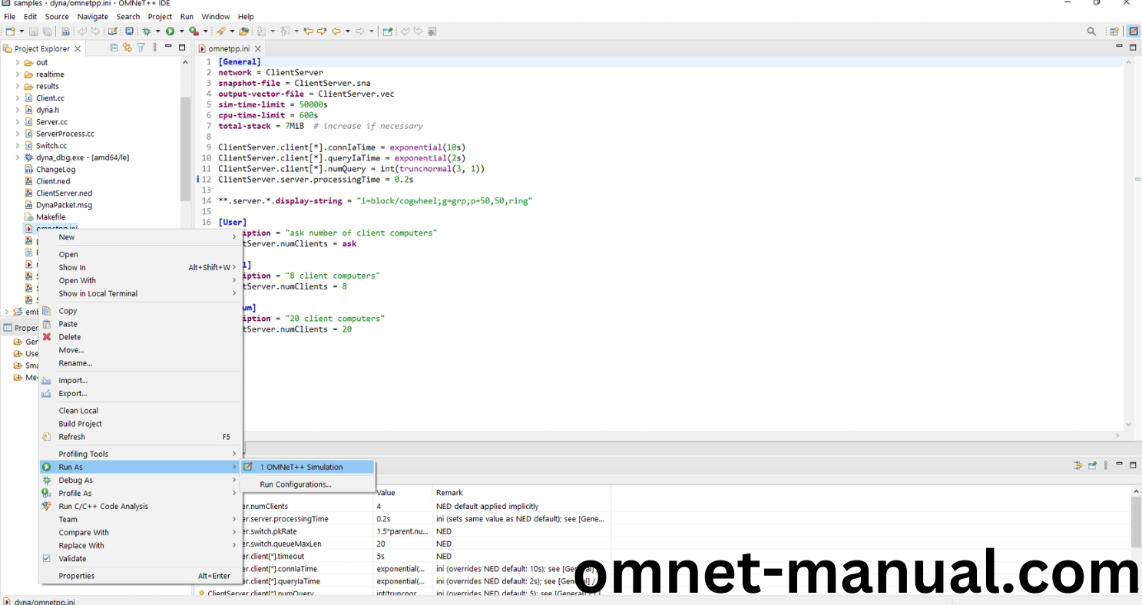Image resolution: width=1142 pixels, height=605 pixels.
Task: Click the Debug bug icon in toolbar
Action: point(147,31)
